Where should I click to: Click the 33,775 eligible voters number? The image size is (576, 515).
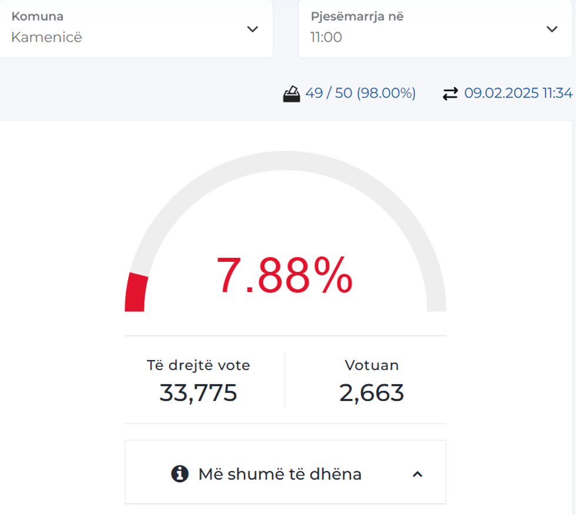coord(198,392)
